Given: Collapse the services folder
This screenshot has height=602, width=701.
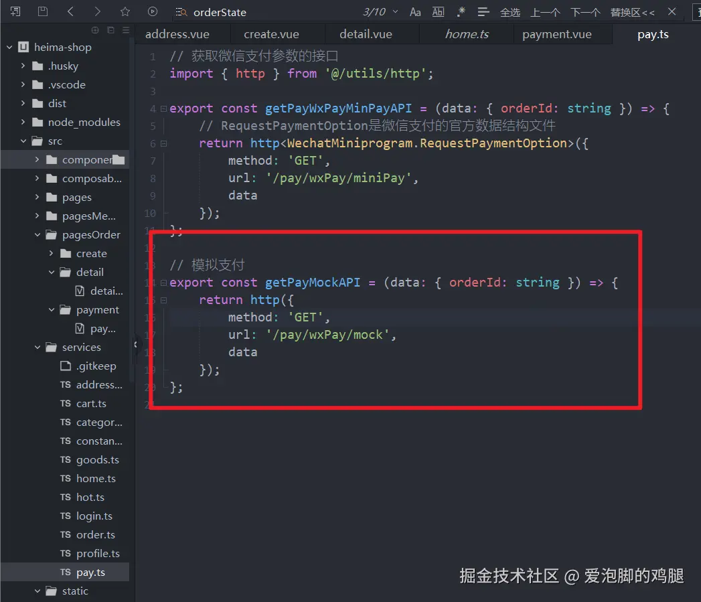Looking at the screenshot, I should [37, 348].
